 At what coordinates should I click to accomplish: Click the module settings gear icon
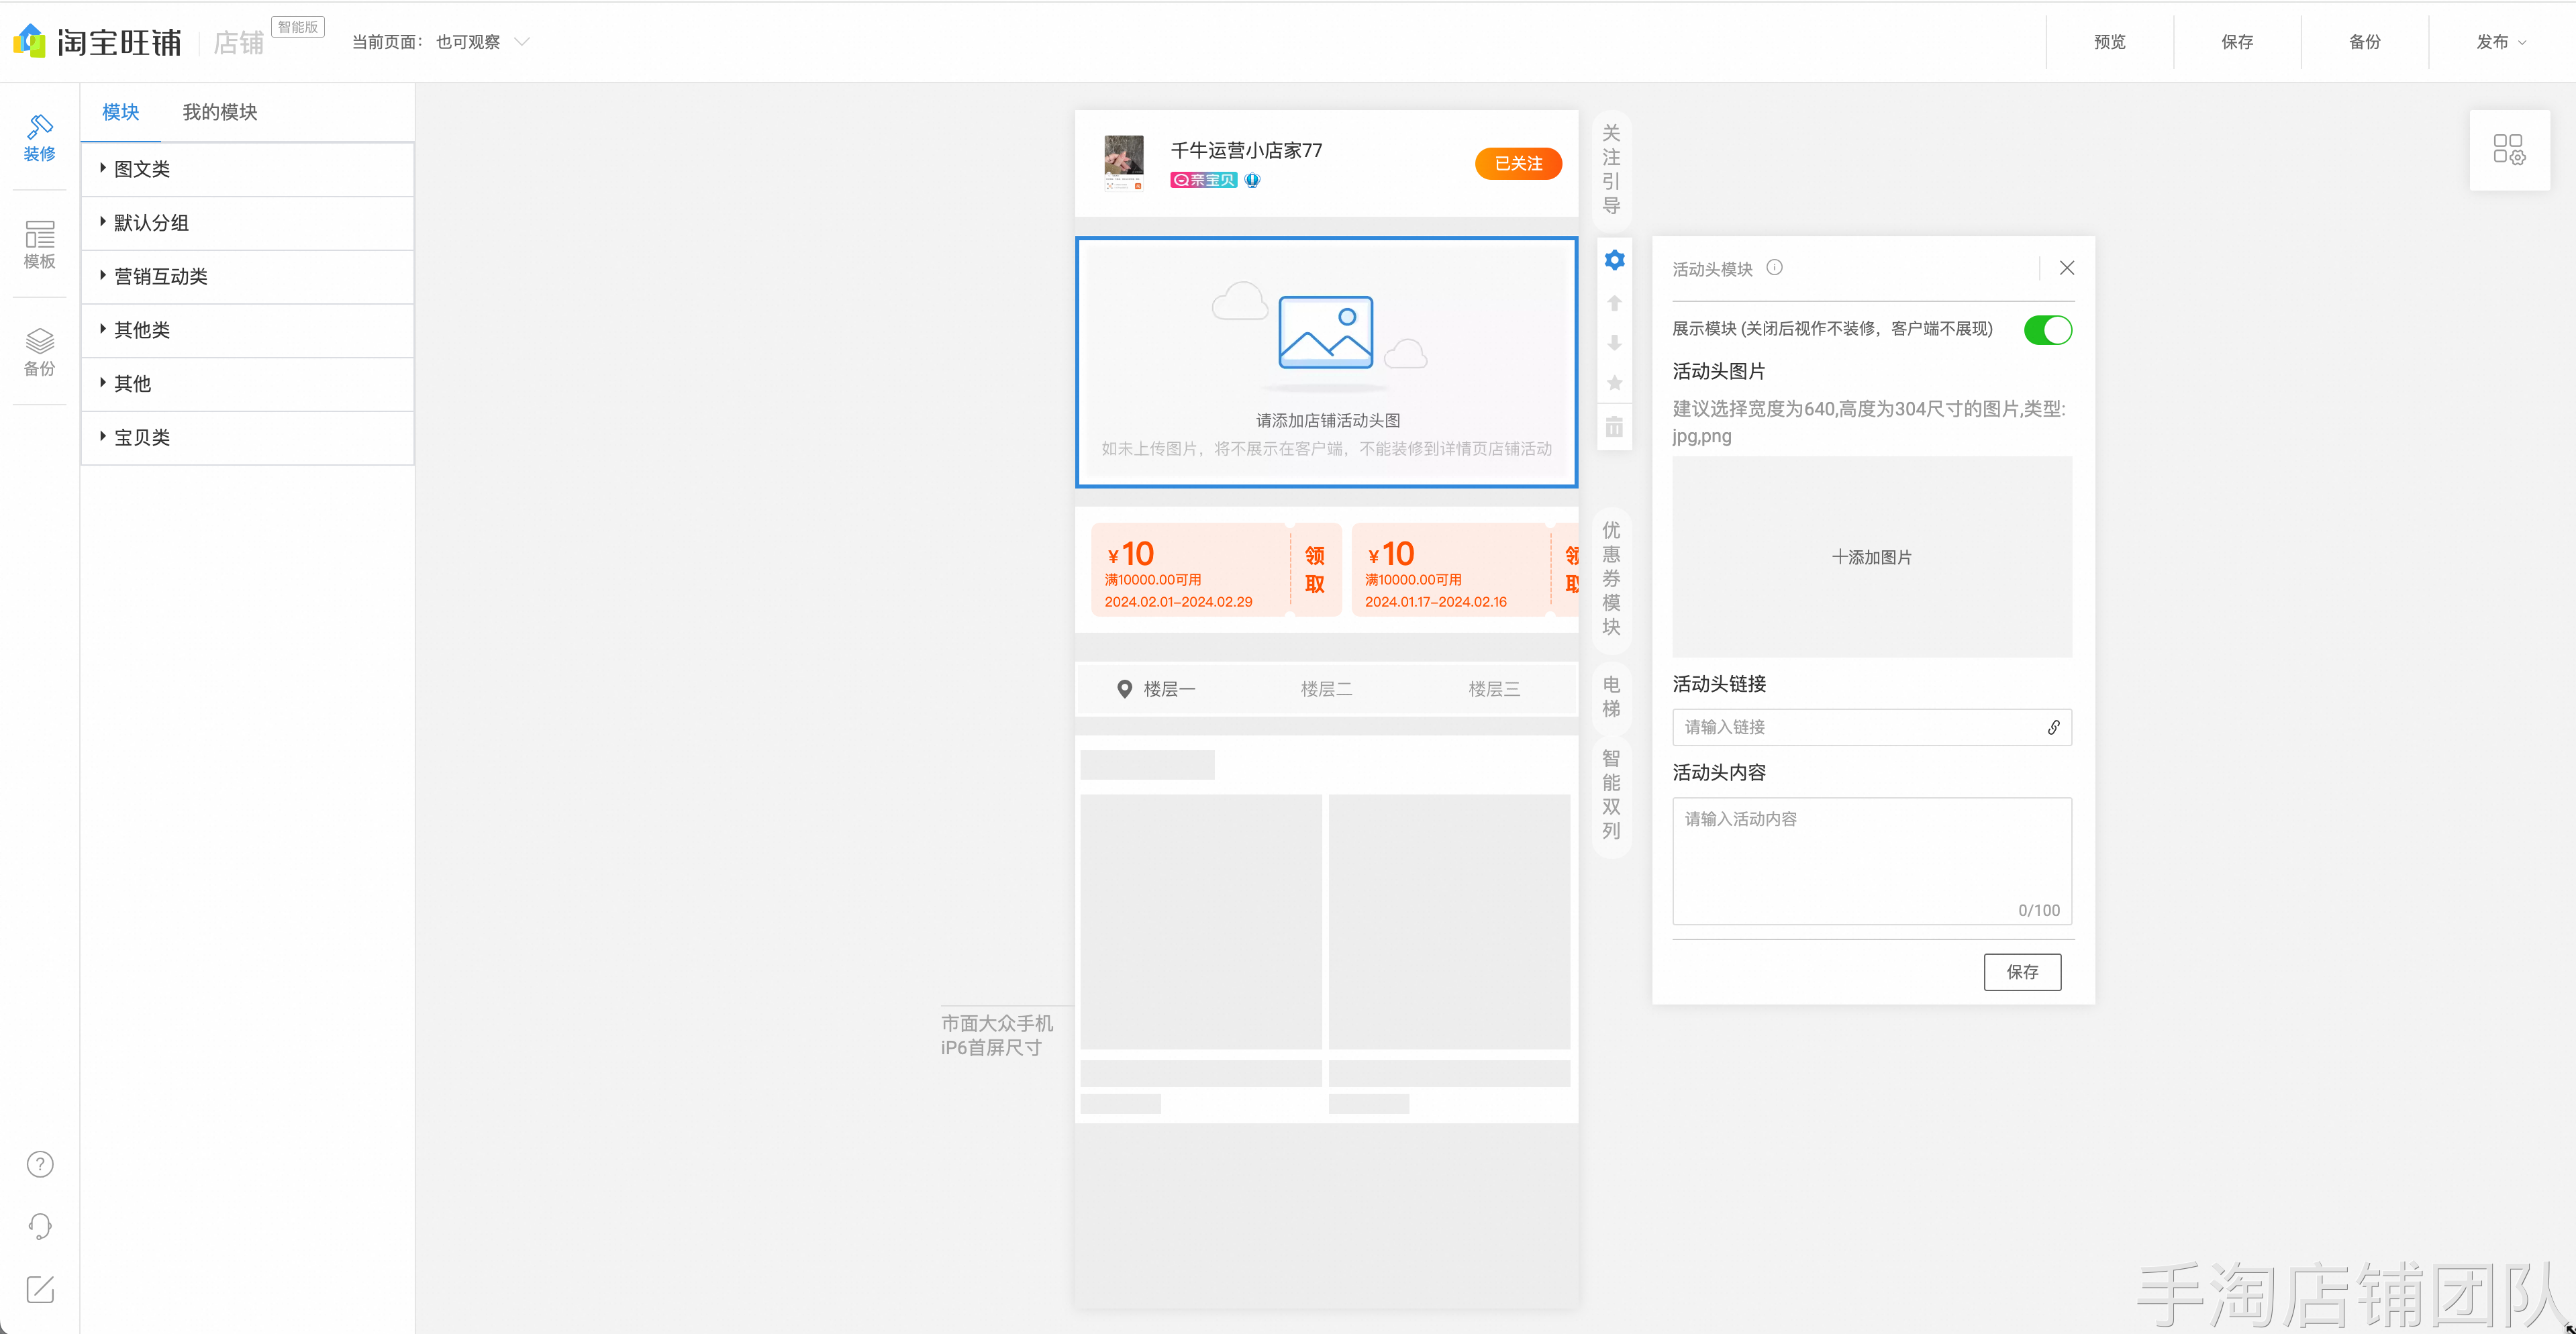1614,260
